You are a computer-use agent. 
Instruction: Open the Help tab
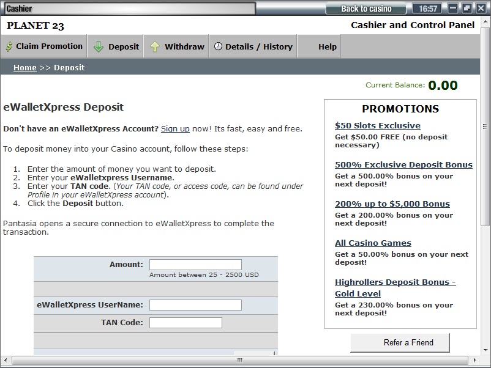click(x=327, y=46)
